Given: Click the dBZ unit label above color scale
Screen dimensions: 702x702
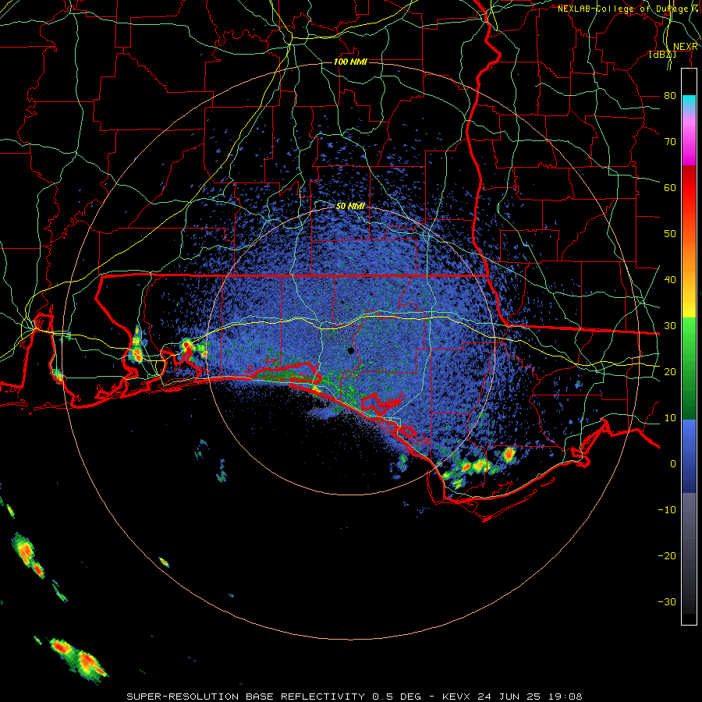Looking at the screenshot, I should pyautogui.click(x=662, y=54).
